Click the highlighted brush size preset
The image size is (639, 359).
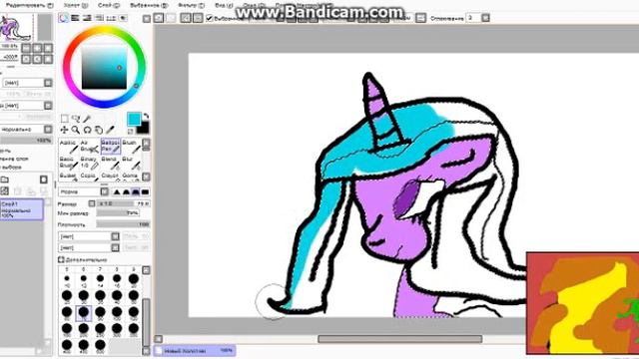tap(84, 312)
